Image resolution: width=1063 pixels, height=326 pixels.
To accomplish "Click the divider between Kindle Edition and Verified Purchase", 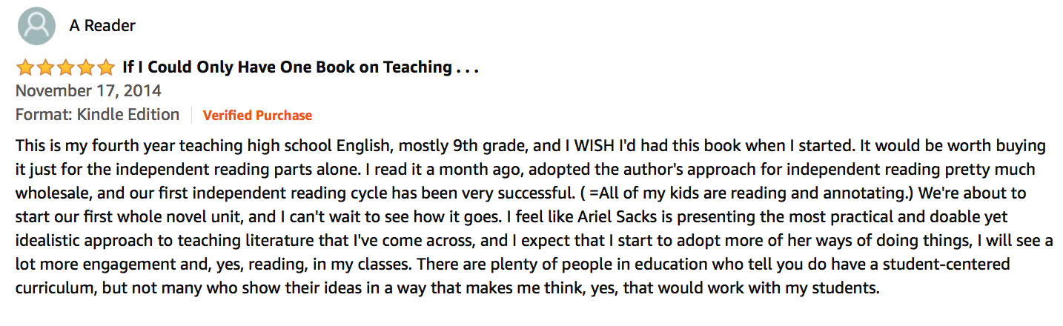I will pos(191,115).
